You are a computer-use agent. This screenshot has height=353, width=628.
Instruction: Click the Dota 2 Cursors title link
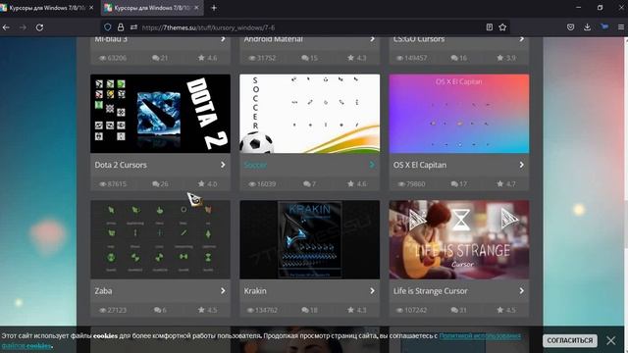[x=121, y=165]
